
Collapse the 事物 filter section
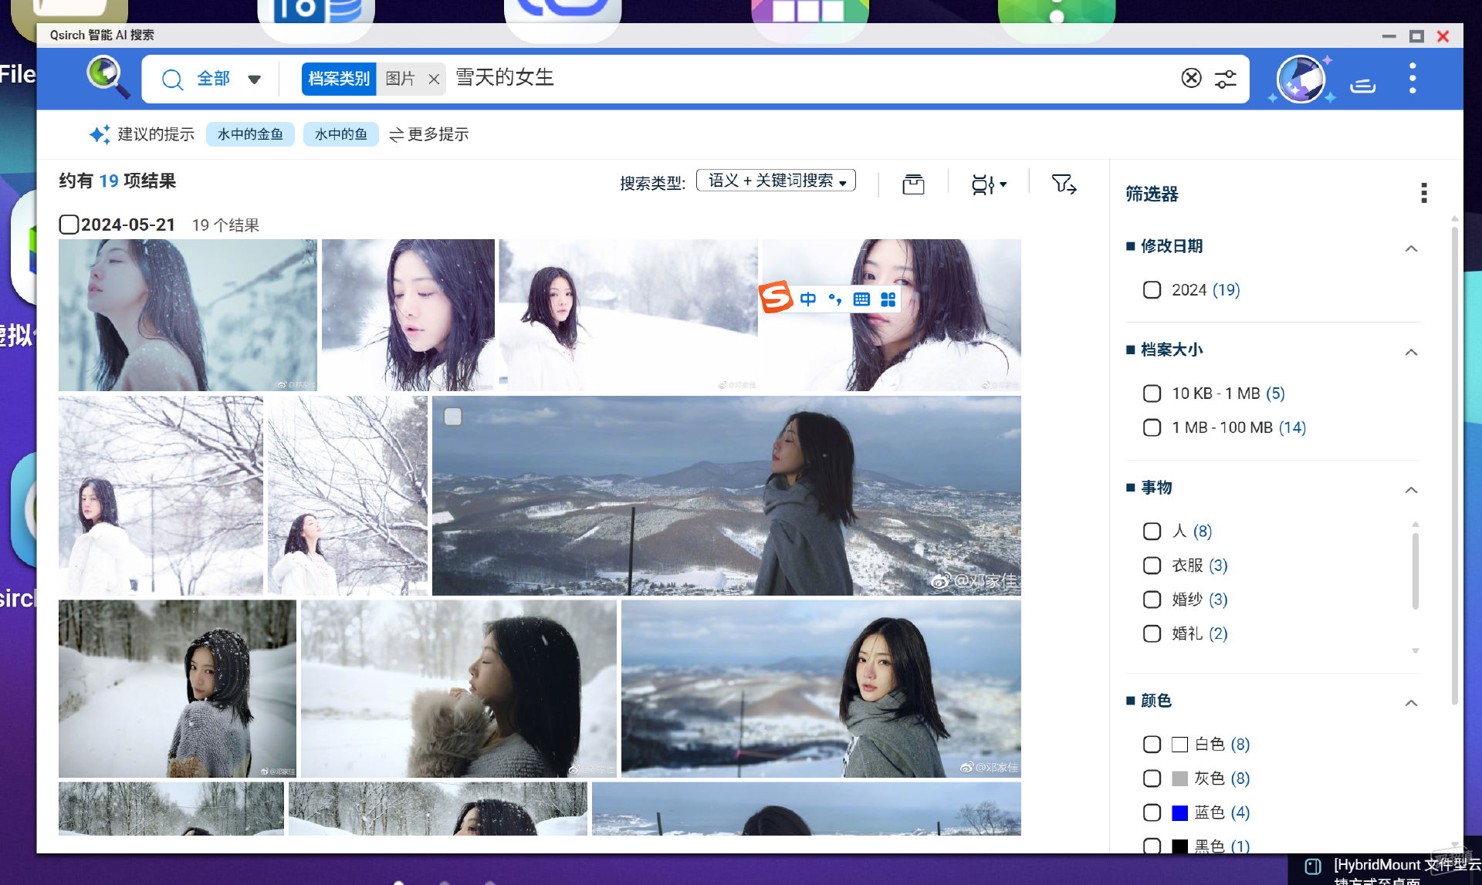[1411, 489]
